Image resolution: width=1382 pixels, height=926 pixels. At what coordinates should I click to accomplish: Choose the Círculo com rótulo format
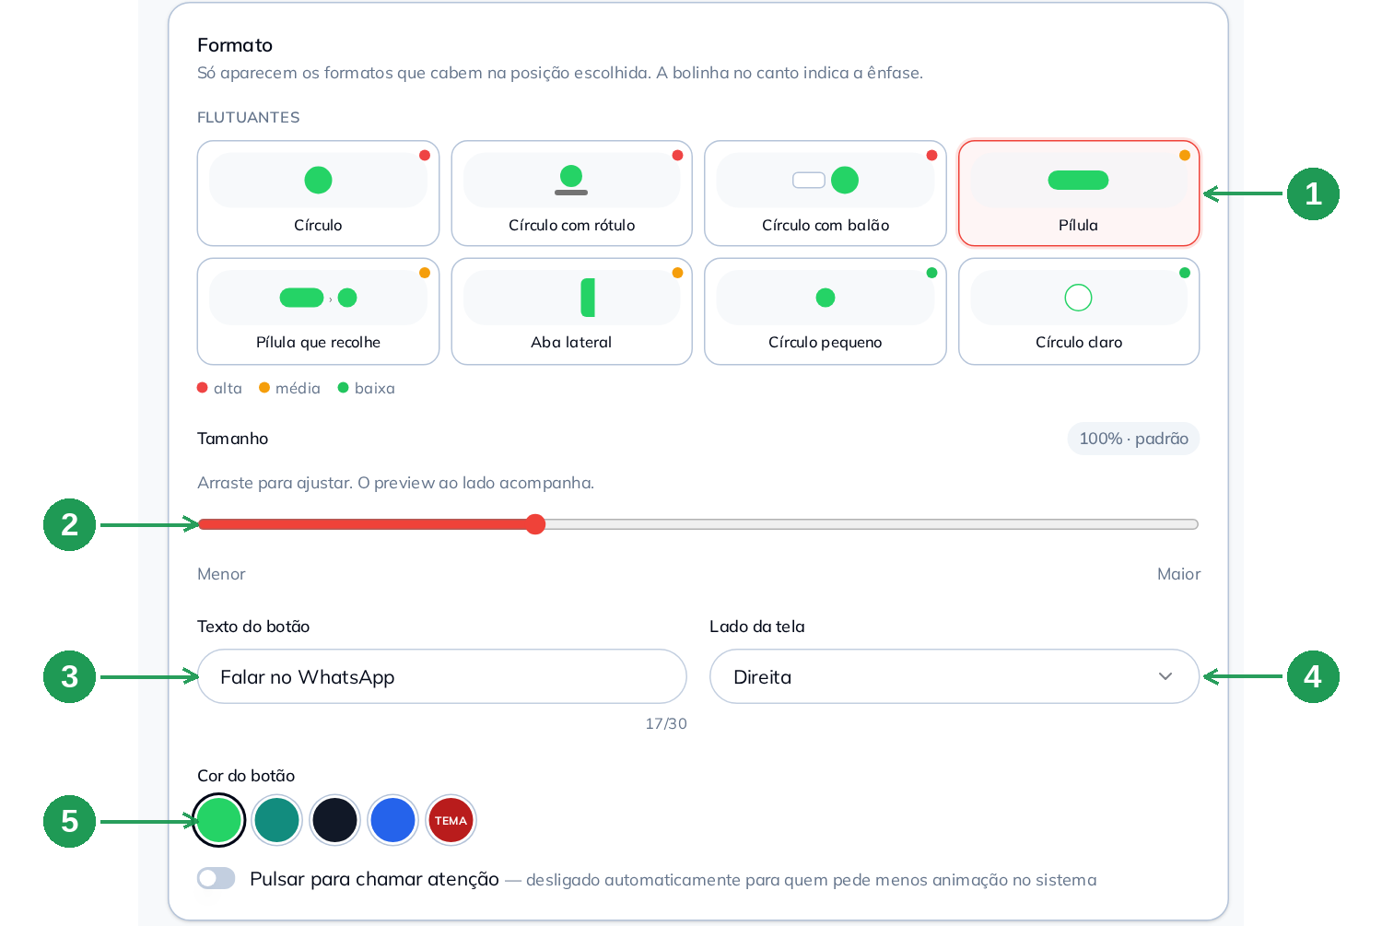[x=571, y=193]
